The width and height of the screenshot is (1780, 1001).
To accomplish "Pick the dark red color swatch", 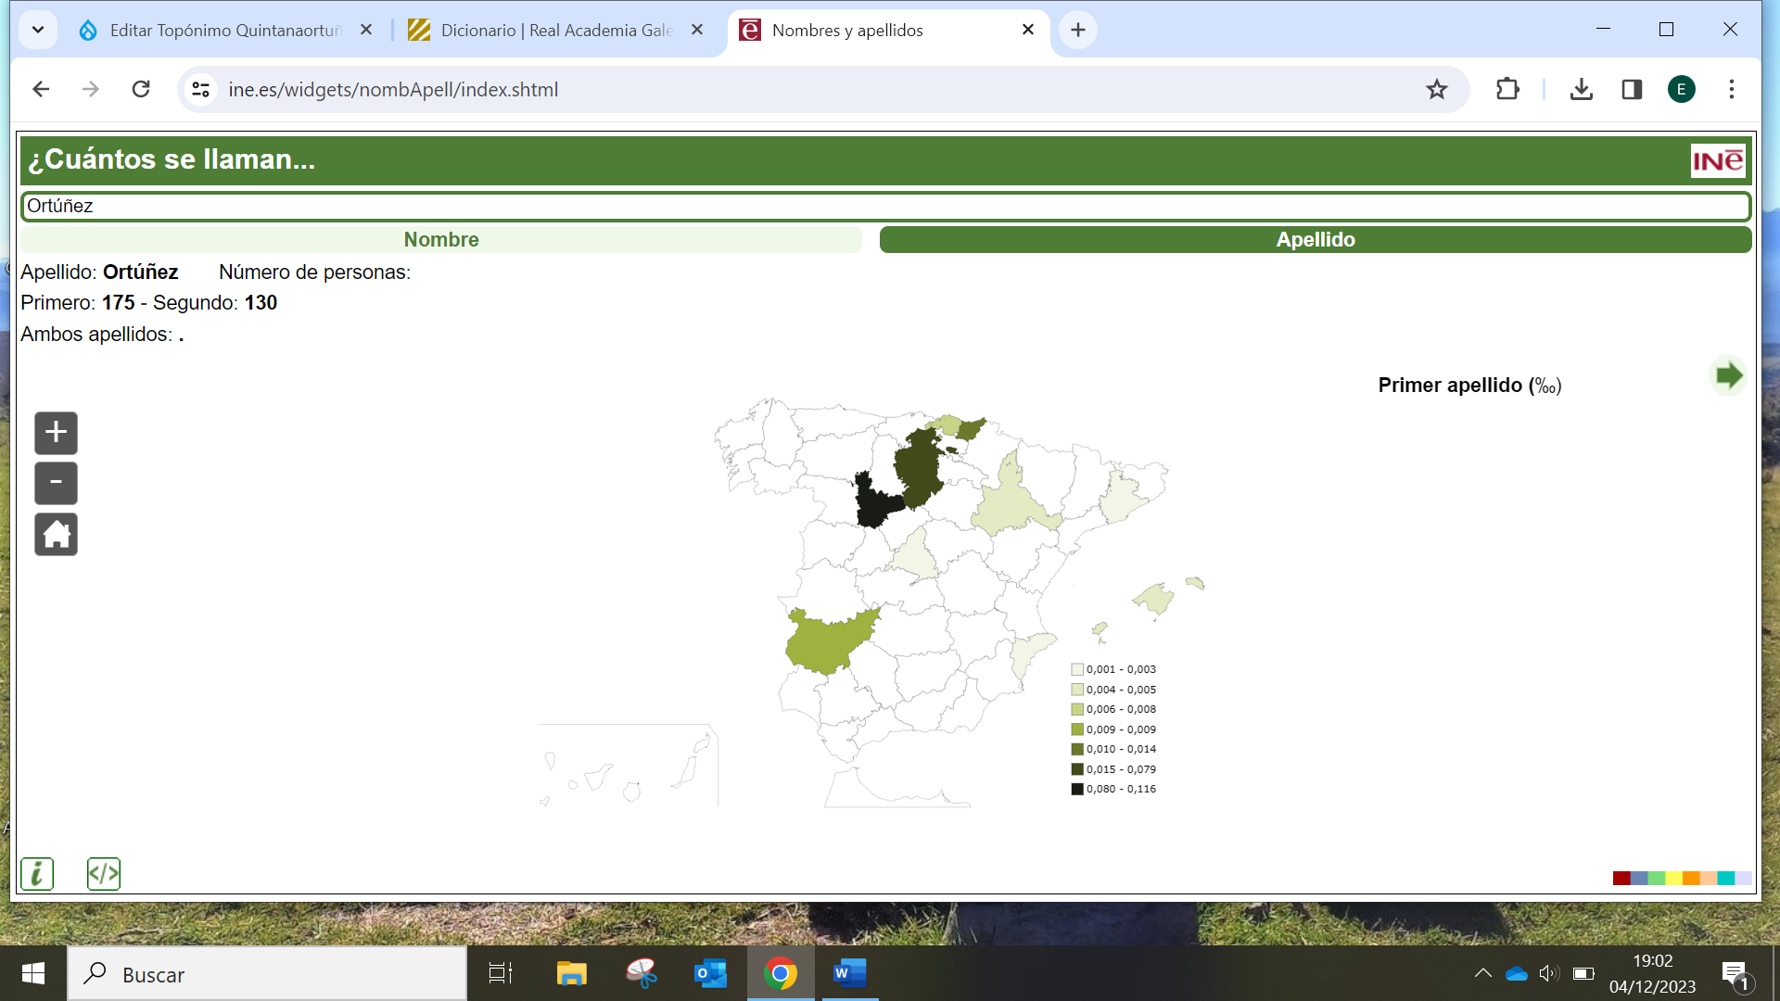I will coord(1621,878).
